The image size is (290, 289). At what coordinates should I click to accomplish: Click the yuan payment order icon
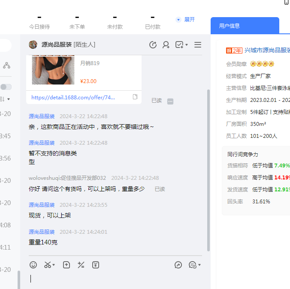tap(96, 265)
